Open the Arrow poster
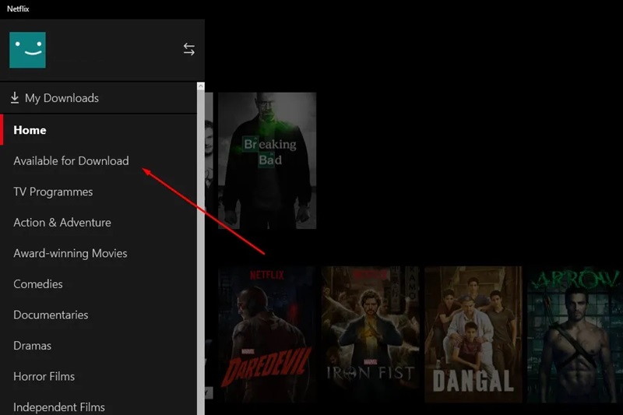The height and width of the screenshot is (415, 623). (575, 334)
